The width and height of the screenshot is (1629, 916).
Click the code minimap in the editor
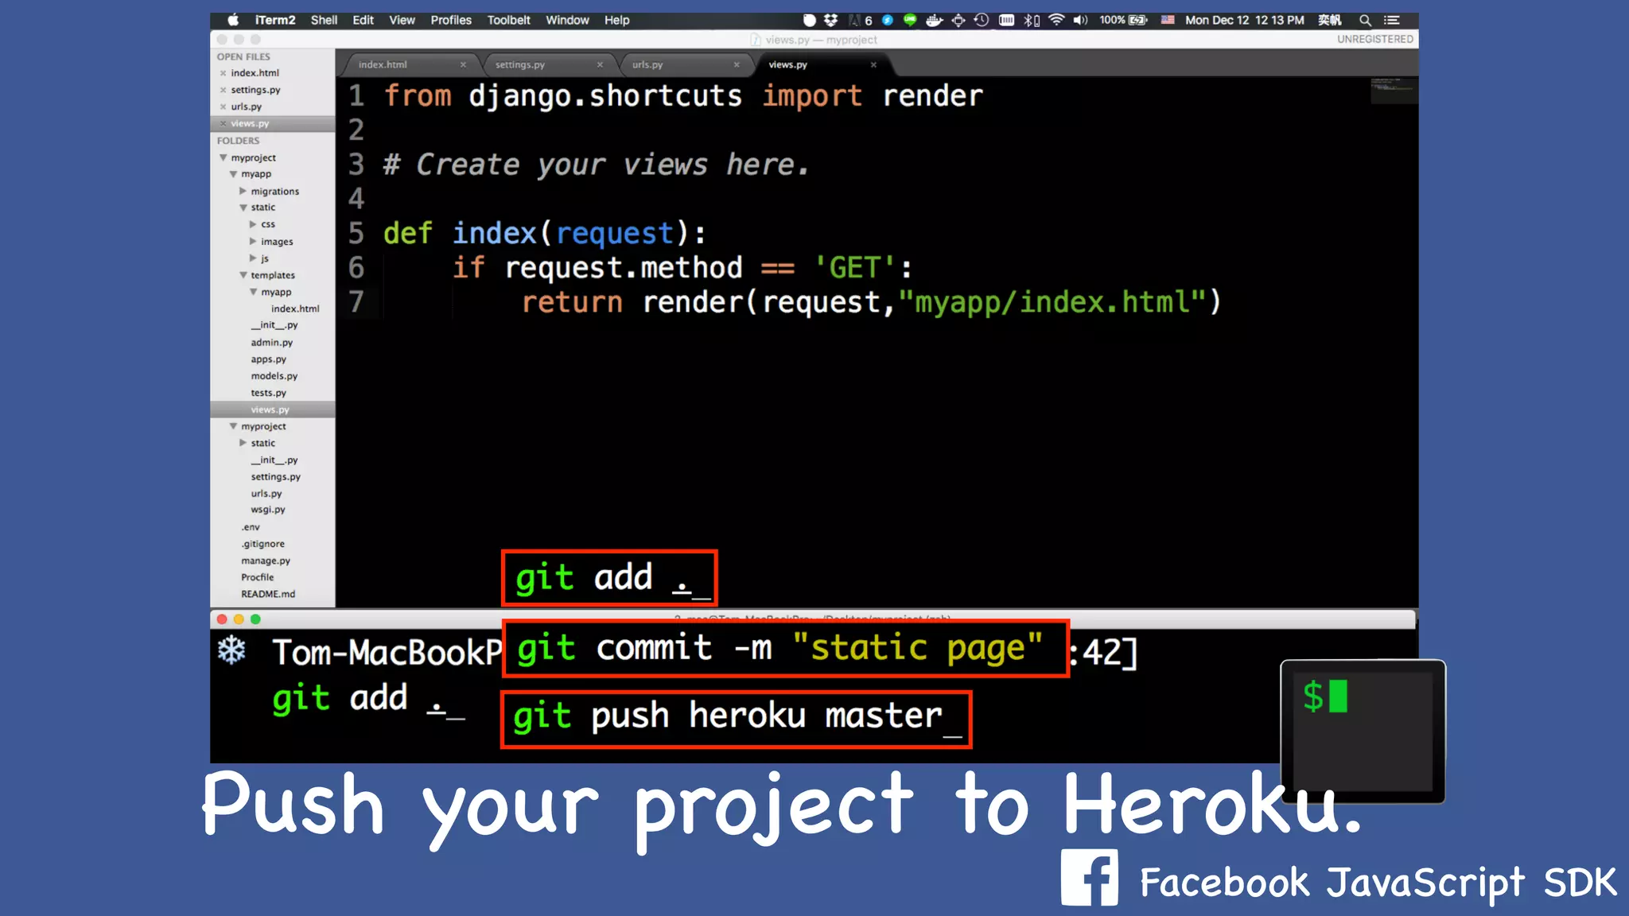[1393, 91]
